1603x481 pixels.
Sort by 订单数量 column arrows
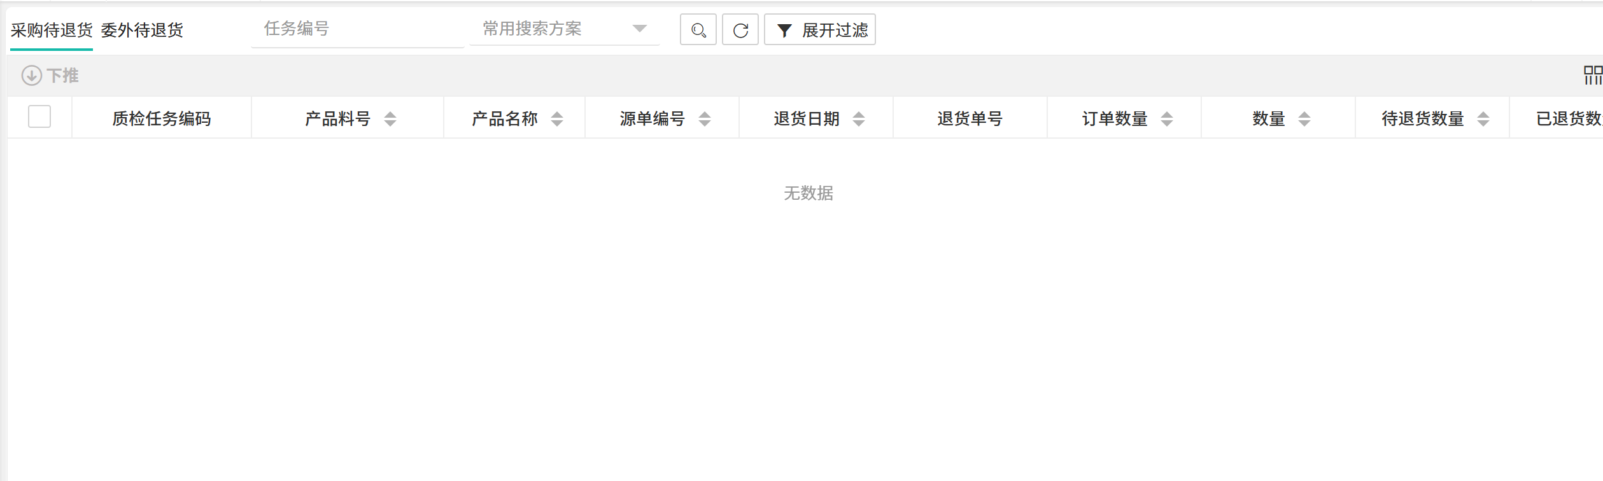tap(1167, 119)
